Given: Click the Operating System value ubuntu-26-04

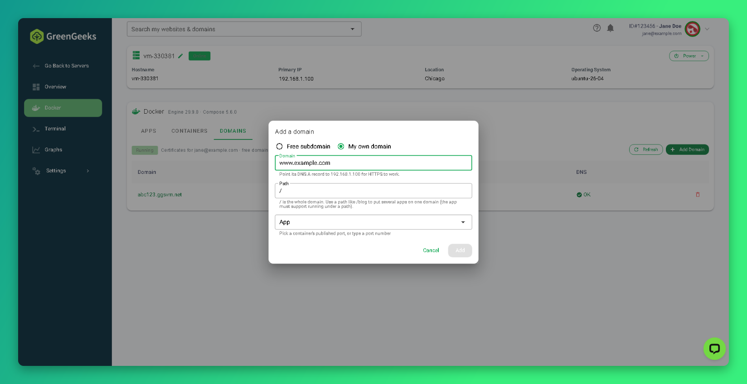Looking at the screenshot, I should pyautogui.click(x=587, y=79).
